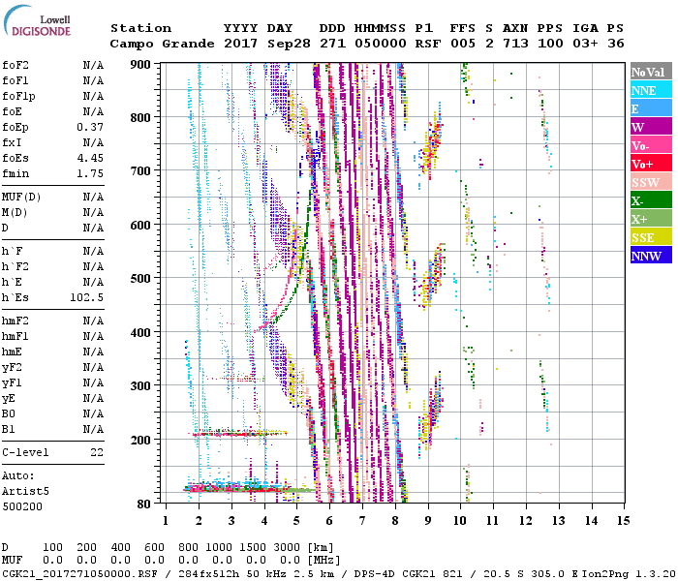Pick the NNW blue legend entry
This screenshot has width=678, height=581.
pos(650,256)
